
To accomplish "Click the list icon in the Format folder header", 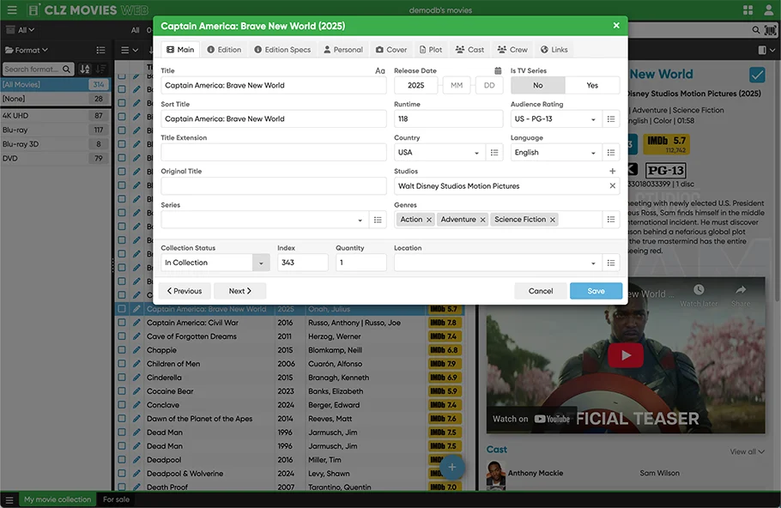I will (x=100, y=51).
